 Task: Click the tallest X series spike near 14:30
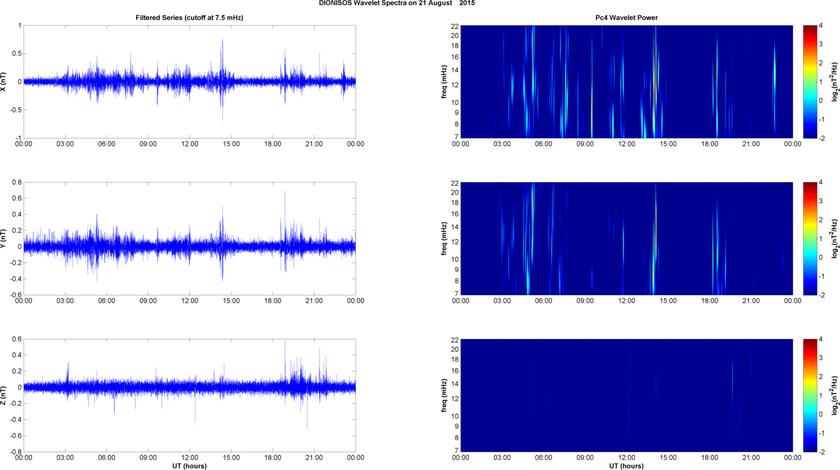pos(223,80)
